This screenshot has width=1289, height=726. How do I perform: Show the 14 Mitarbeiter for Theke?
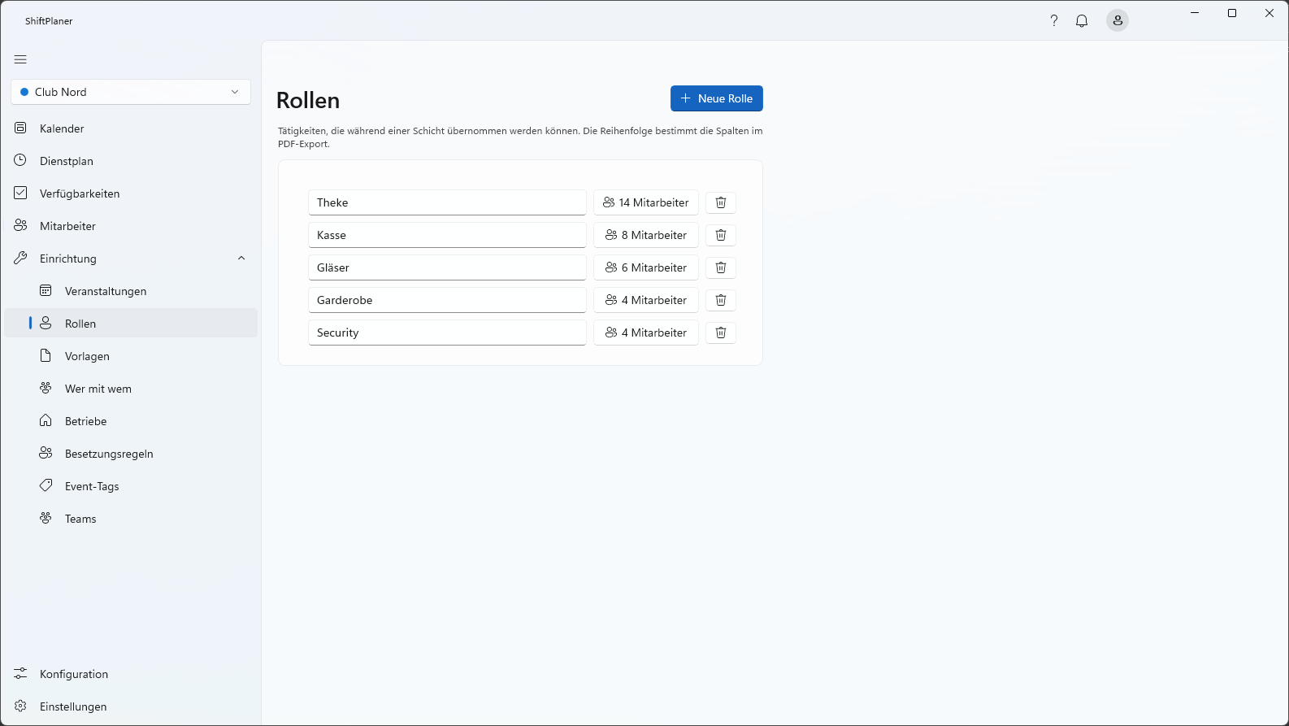click(x=646, y=202)
